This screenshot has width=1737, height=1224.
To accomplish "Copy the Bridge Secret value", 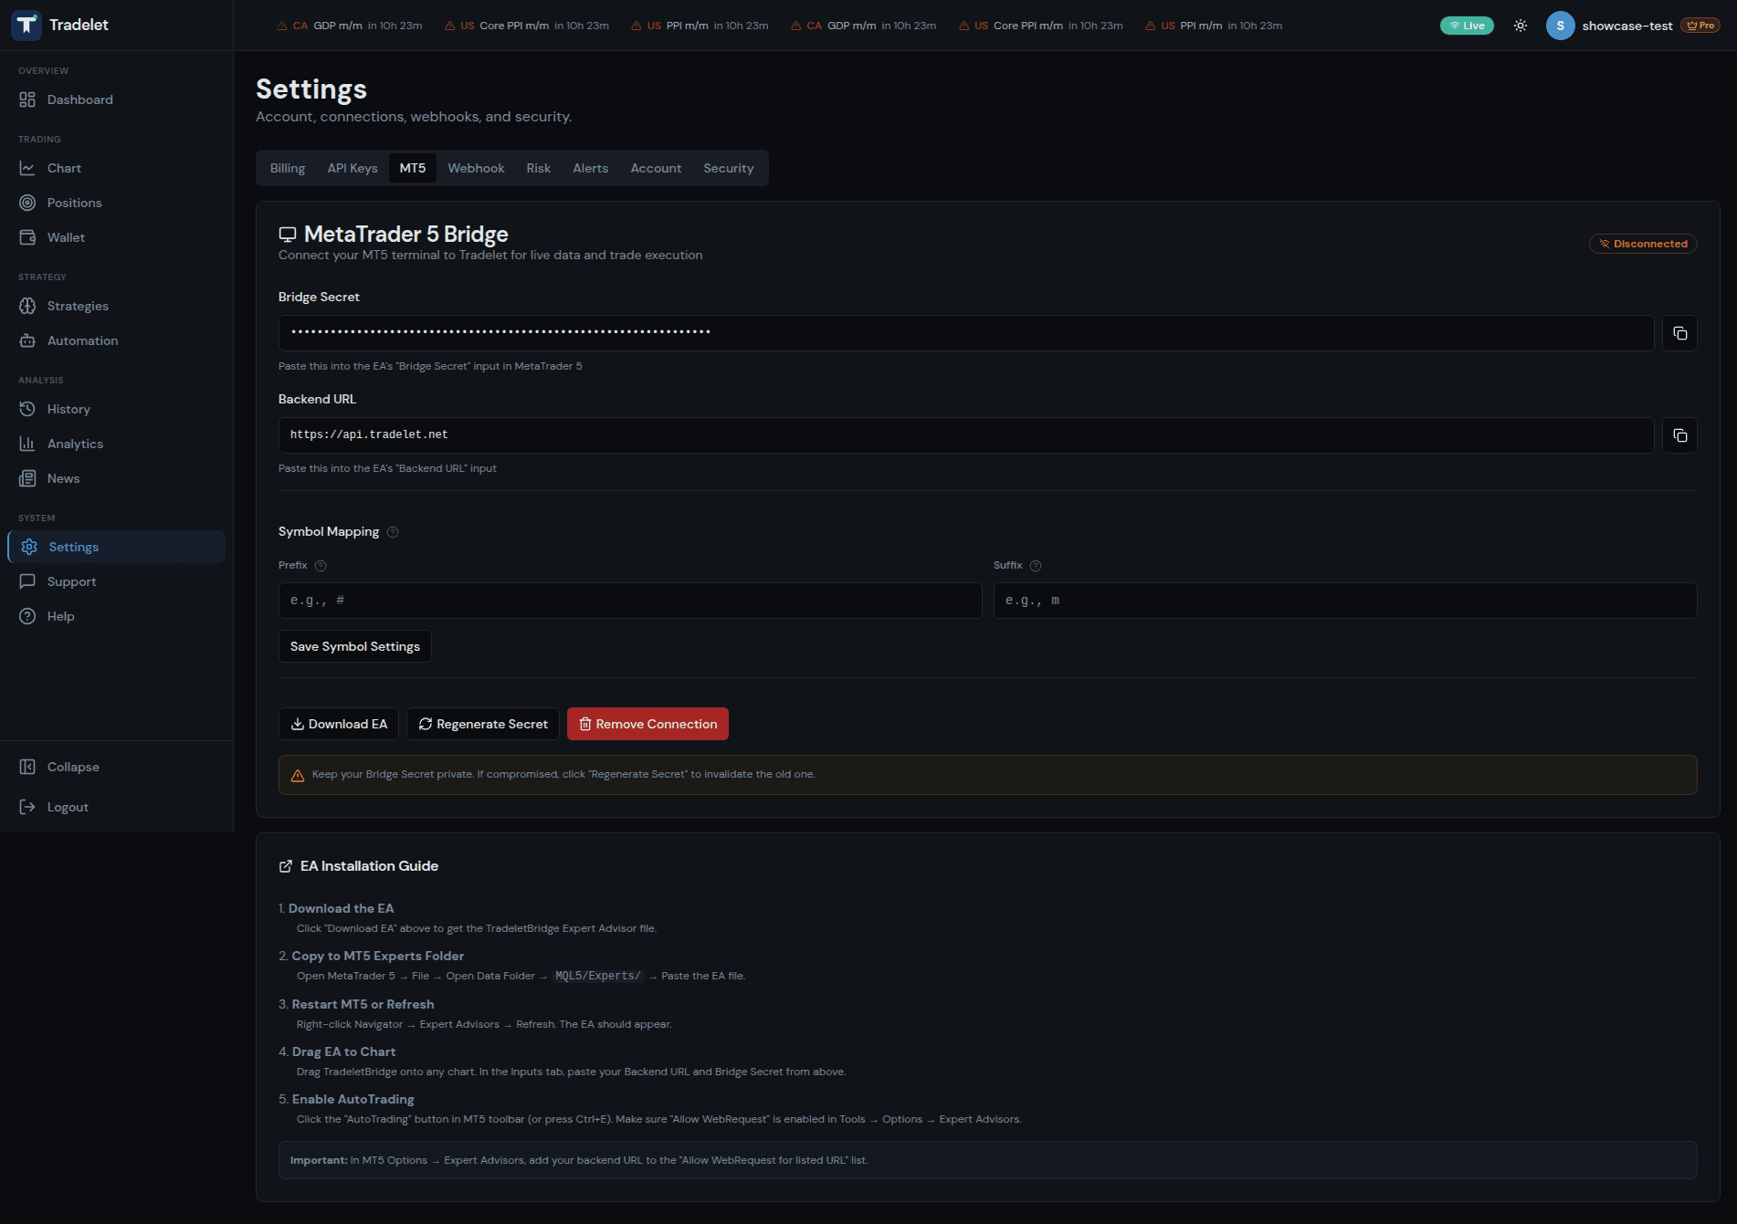I will pos(1679,333).
